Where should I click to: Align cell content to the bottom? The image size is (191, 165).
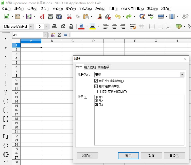(169, 26)
